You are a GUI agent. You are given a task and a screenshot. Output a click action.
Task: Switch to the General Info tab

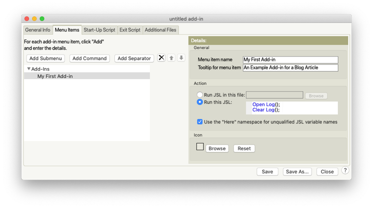(38, 30)
